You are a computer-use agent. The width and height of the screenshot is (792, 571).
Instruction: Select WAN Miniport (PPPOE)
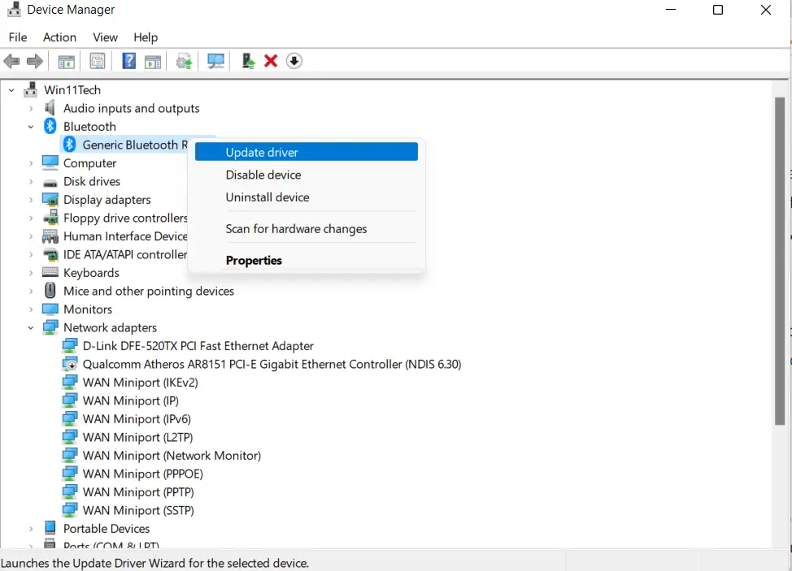(x=142, y=474)
